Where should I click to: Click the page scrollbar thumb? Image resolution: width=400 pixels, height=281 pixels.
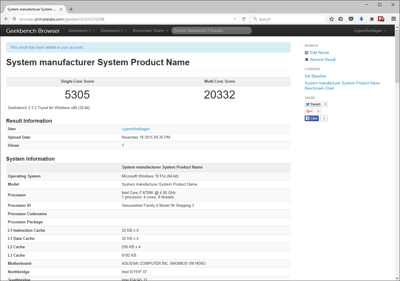[x=397, y=56]
